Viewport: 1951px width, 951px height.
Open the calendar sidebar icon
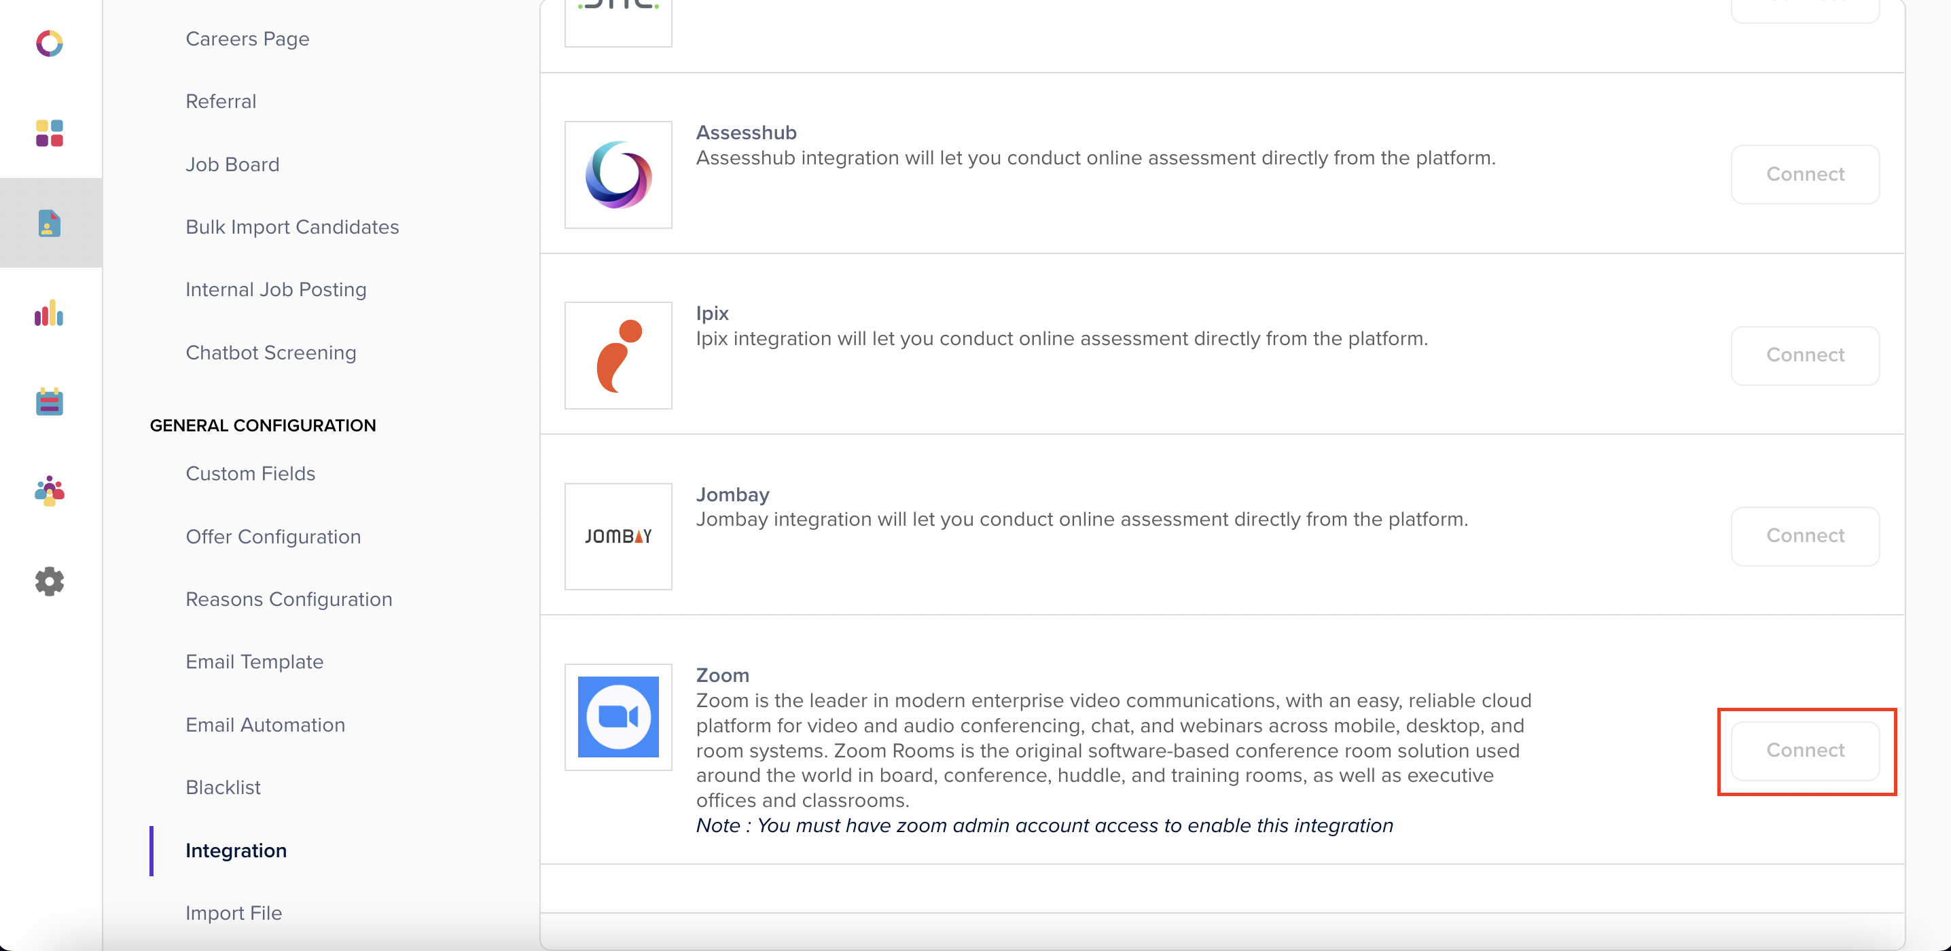tap(49, 401)
